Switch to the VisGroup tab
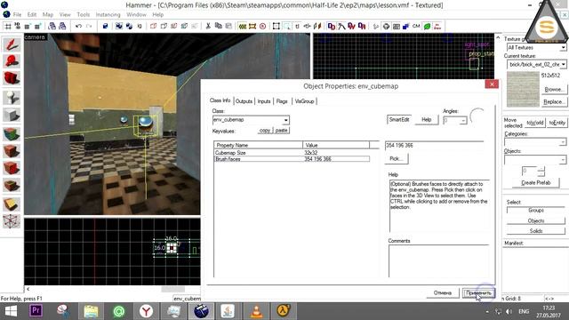The height and width of the screenshot is (320, 569). click(304, 101)
